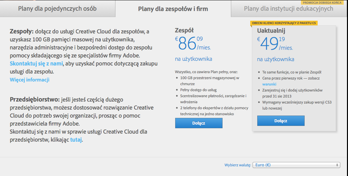
Task: Click the Zespół plan heading
Action: pos(184,30)
